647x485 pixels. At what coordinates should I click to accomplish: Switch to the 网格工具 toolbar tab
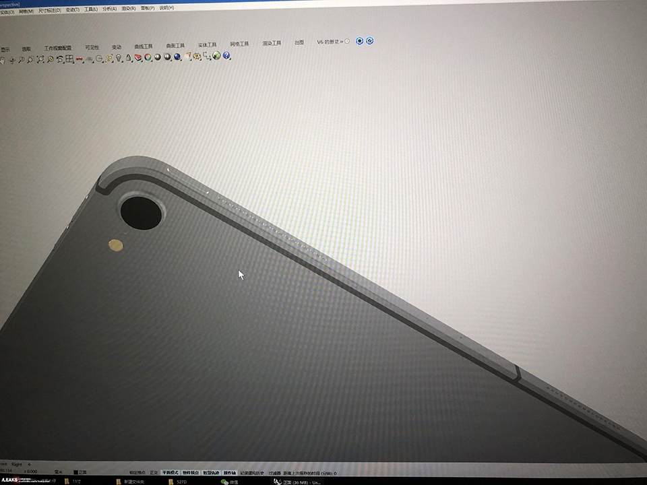pos(239,44)
